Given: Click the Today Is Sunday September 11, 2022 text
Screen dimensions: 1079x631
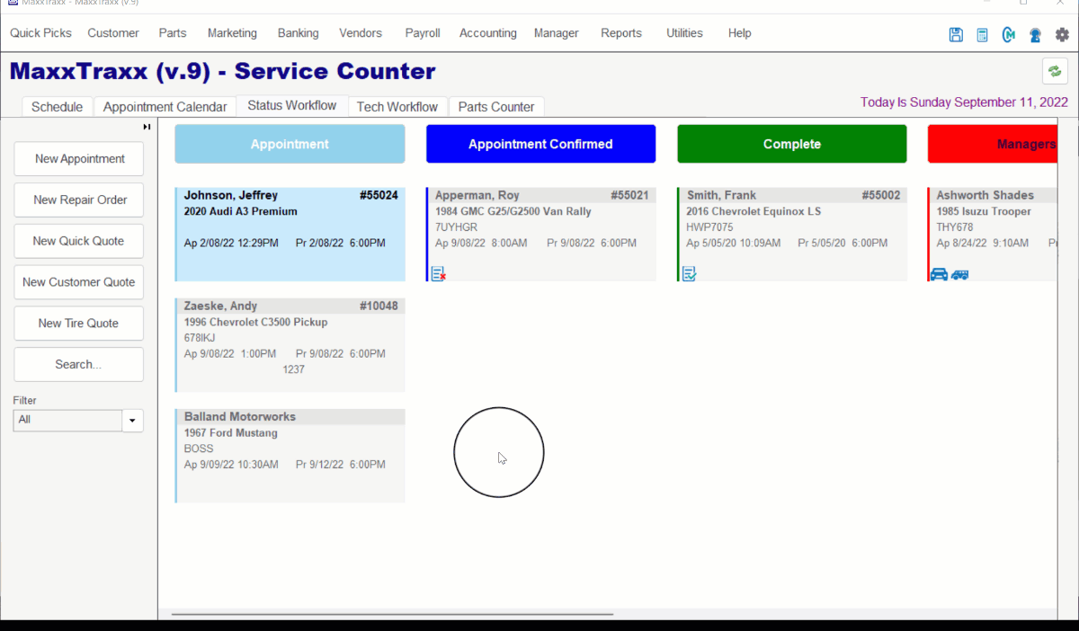Looking at the screenshot, I should (x=964, y=102).
